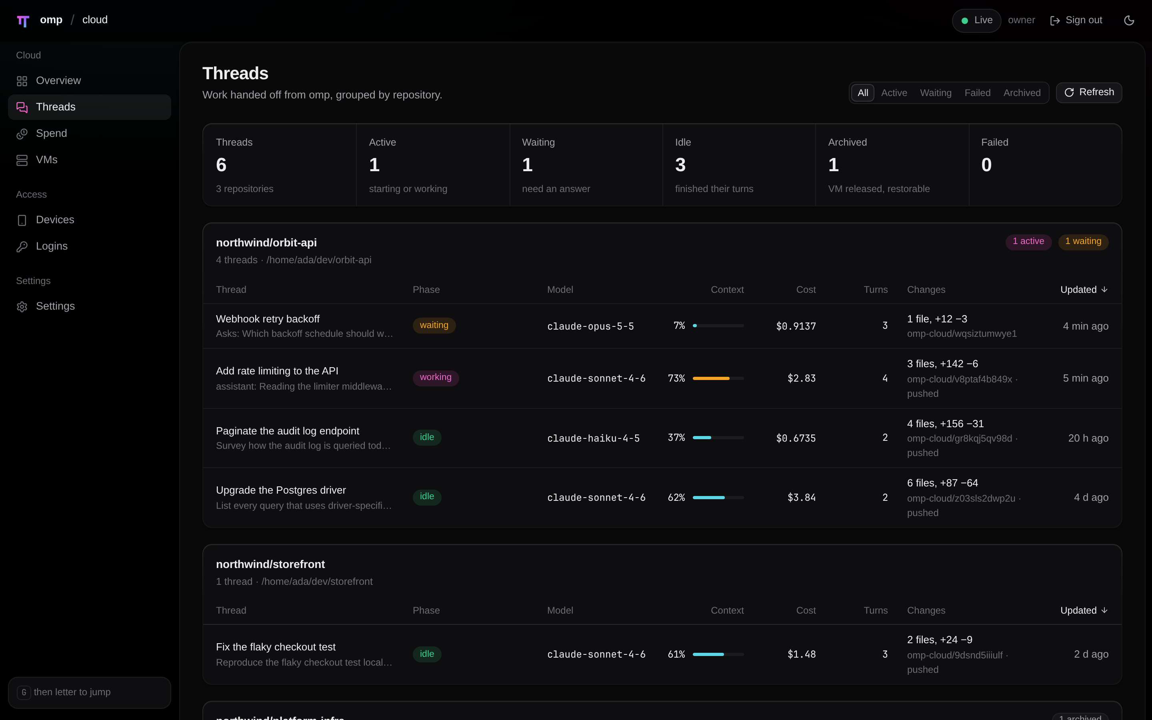The width and height of the screenshot is (1152, 720).
Task: Switch to the Failed filter tab
Action: (x=977, y=93)
